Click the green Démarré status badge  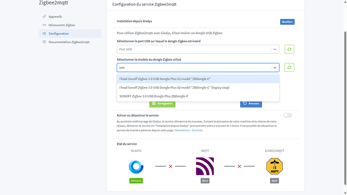click(x=136, y=181)
